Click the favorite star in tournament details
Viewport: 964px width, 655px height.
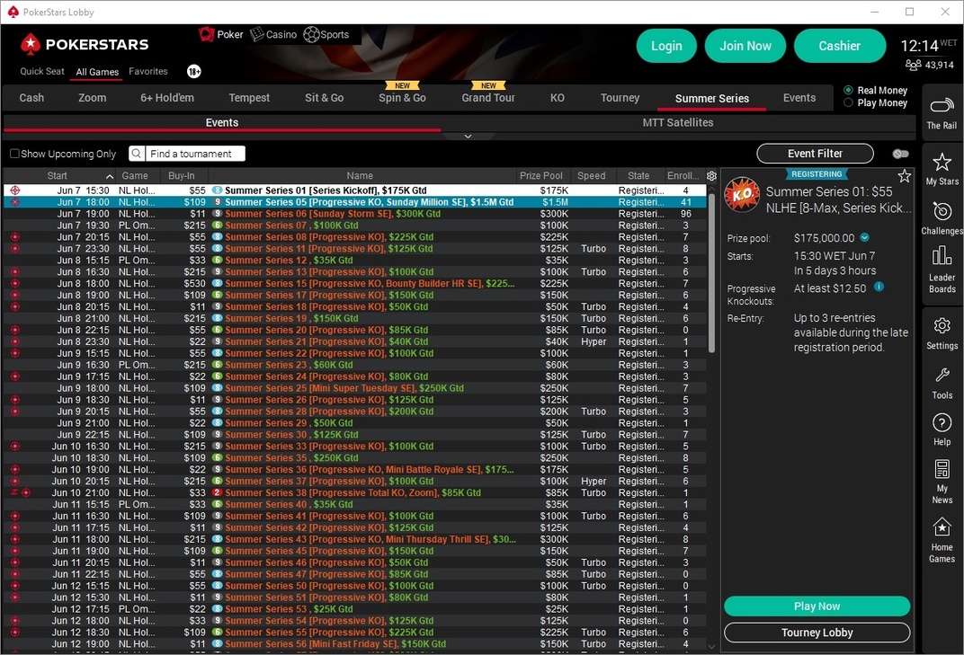[x=904, y=176]
